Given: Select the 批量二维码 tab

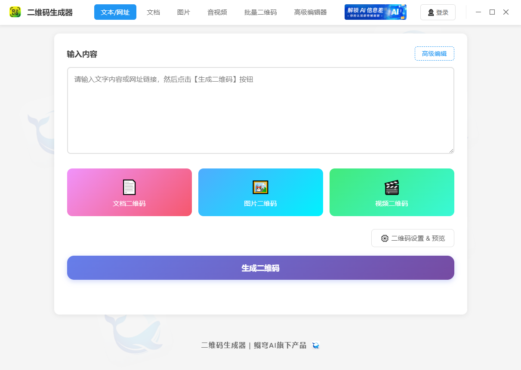Looking at the screenshot, I should [x=260, y=12].
